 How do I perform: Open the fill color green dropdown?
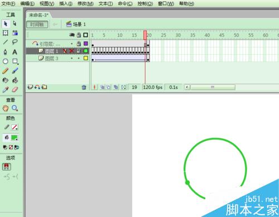(15, 138)
